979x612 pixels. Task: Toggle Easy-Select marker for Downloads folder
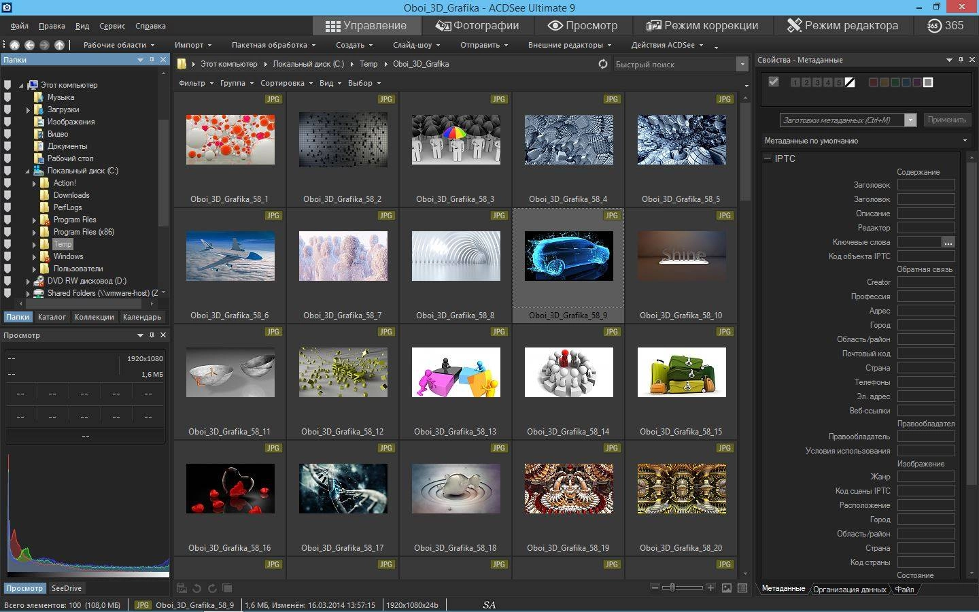click(7, 195)
